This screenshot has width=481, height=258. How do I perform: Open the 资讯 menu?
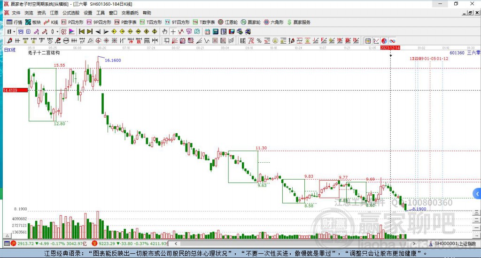(41, 13)
